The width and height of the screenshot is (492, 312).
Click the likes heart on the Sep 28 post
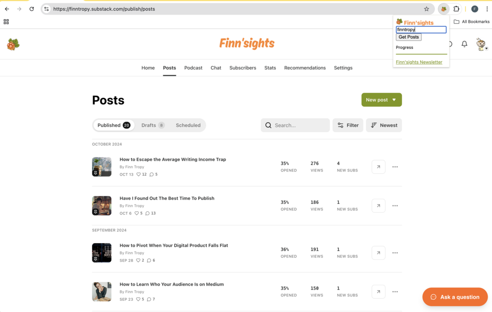point(138,260)
